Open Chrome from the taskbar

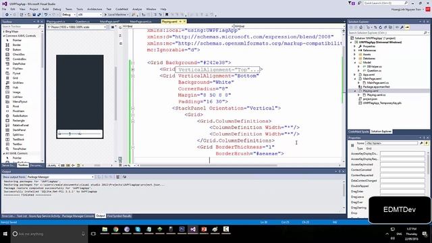click(115, 230)
